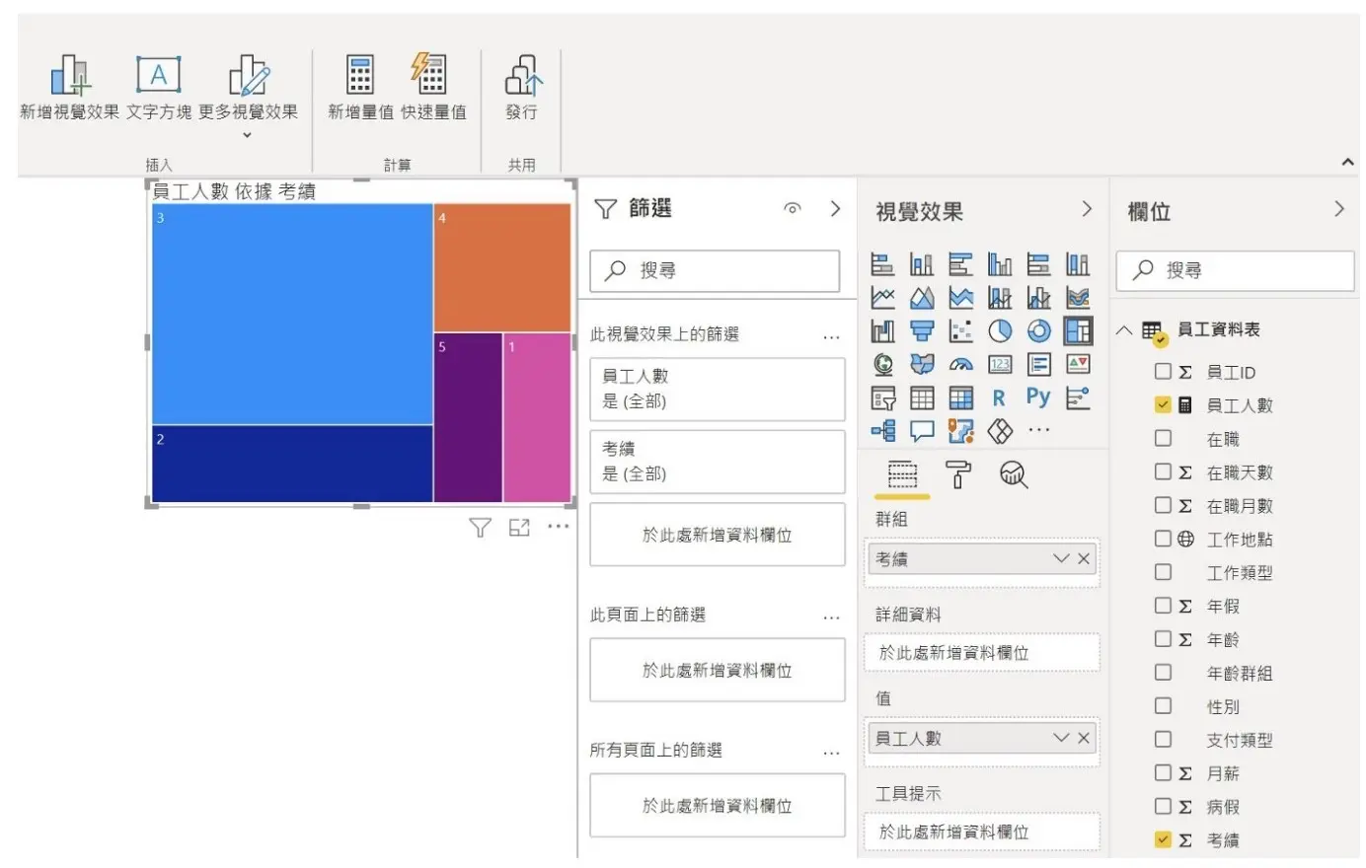Choose the clustered column chart visual

tap(1000, 264)
